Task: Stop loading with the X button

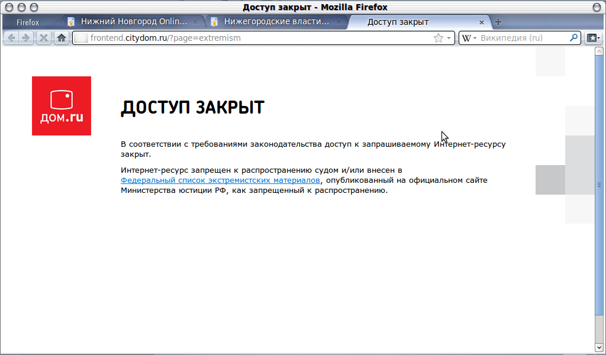Action: (x=44, y=38)
